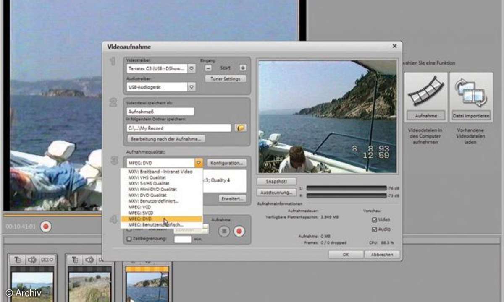Toggle the Video preview checkbox
Screen dimensions: 504x302
point(374,220)
